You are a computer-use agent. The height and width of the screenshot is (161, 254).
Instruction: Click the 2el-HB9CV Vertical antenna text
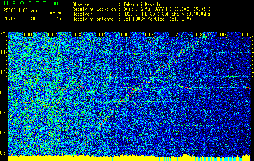pos(157,19)
